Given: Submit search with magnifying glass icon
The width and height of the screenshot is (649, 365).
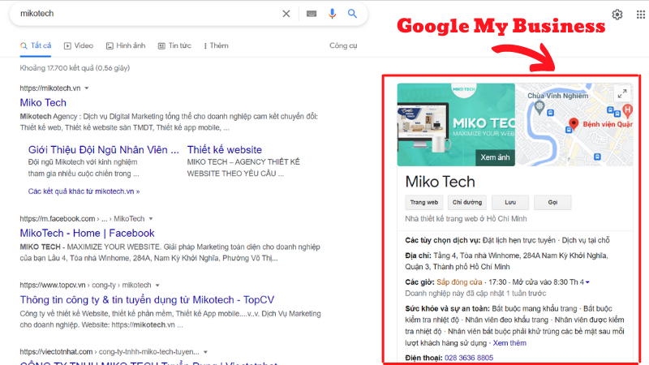Looking at the screenshot, I should 352,14.
